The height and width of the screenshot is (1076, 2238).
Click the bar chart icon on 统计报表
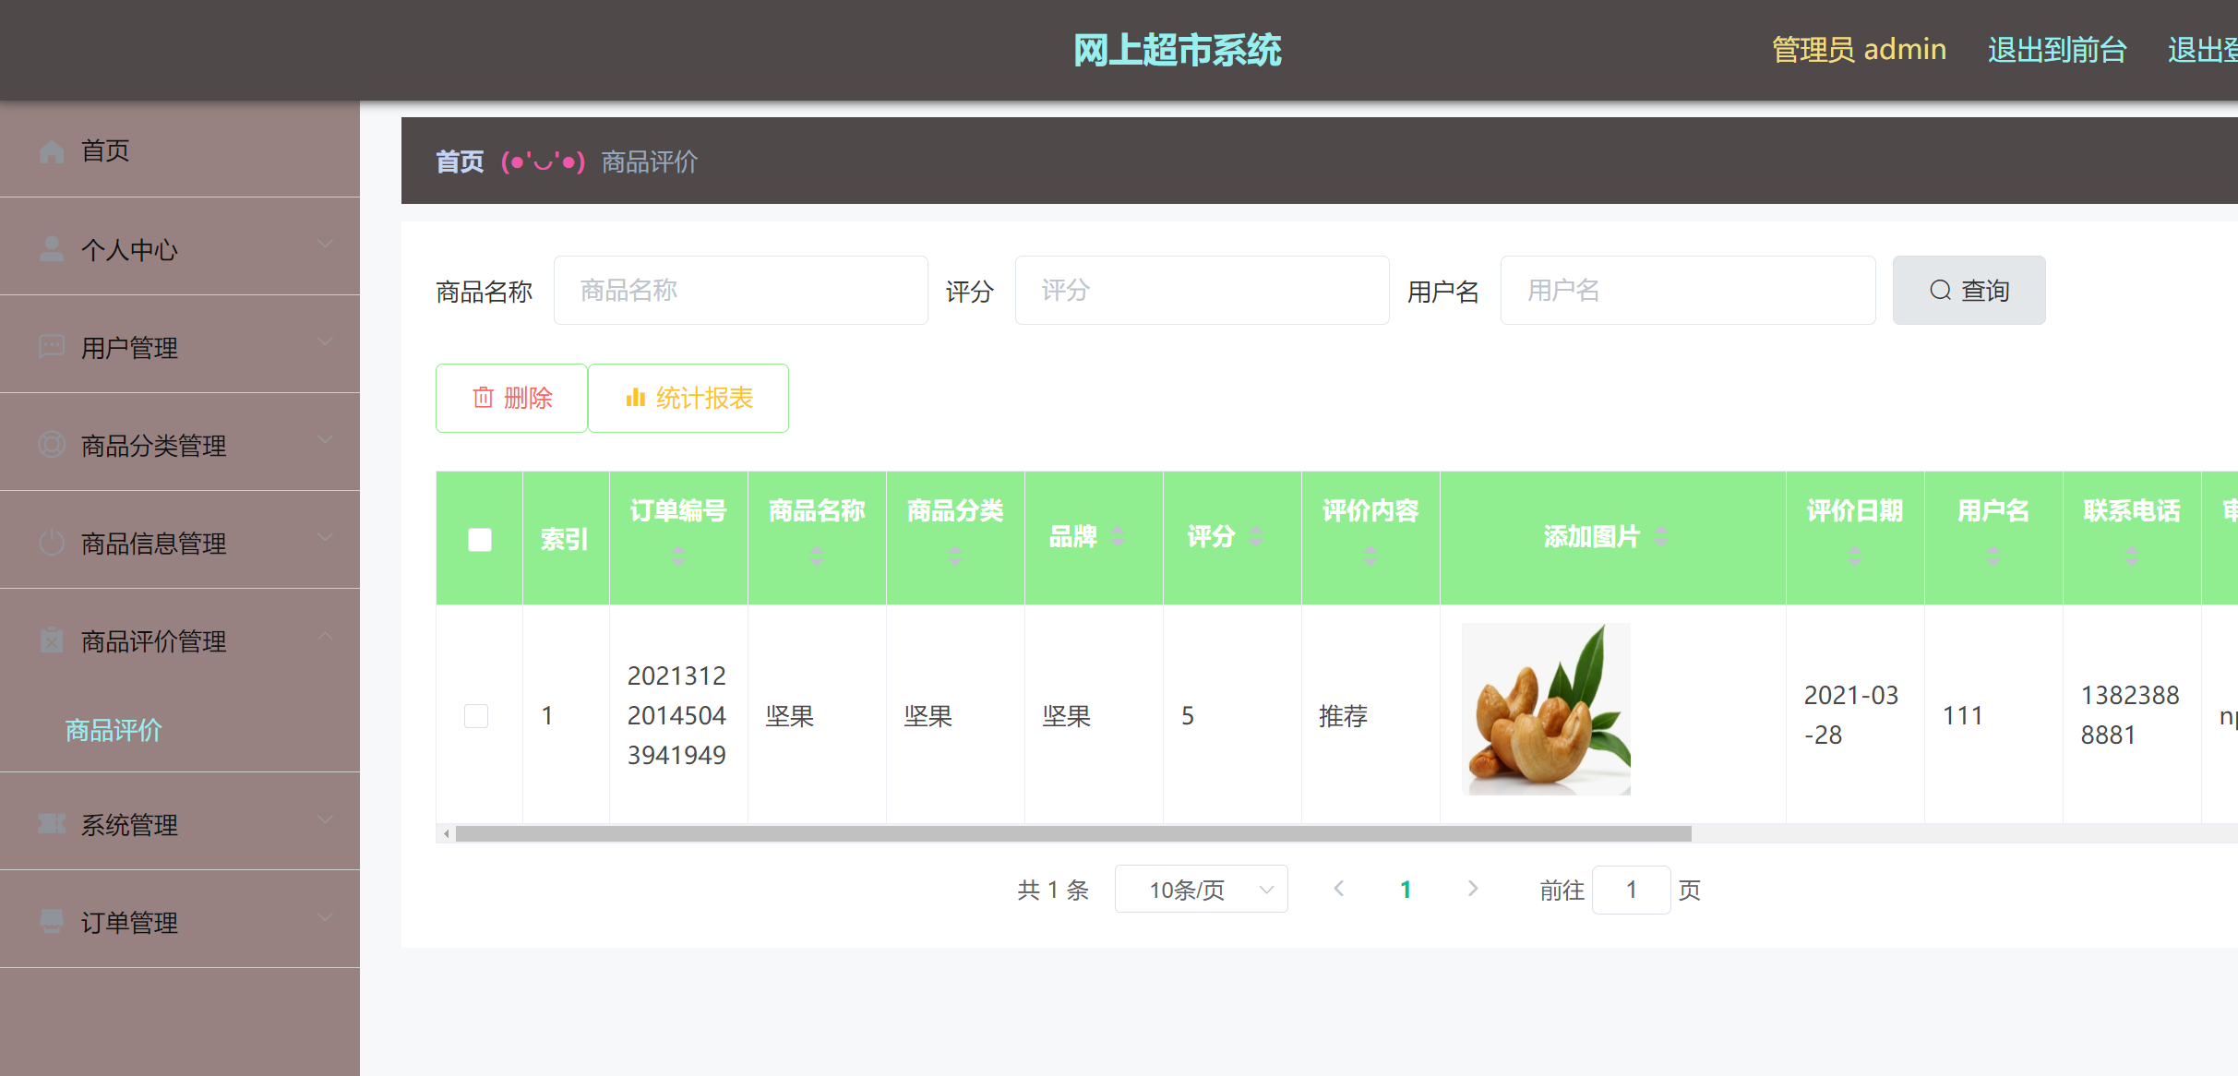pyautogui.click(x=635, y=398)
